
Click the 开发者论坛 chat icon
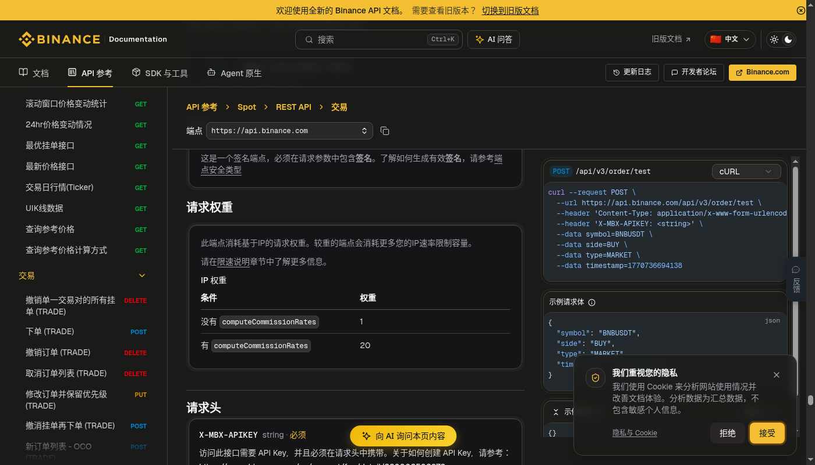click(x=675, y=73)
